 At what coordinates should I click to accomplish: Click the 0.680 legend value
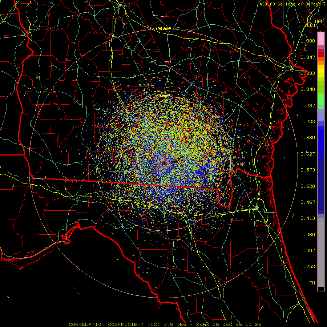[x=308, y=138]
